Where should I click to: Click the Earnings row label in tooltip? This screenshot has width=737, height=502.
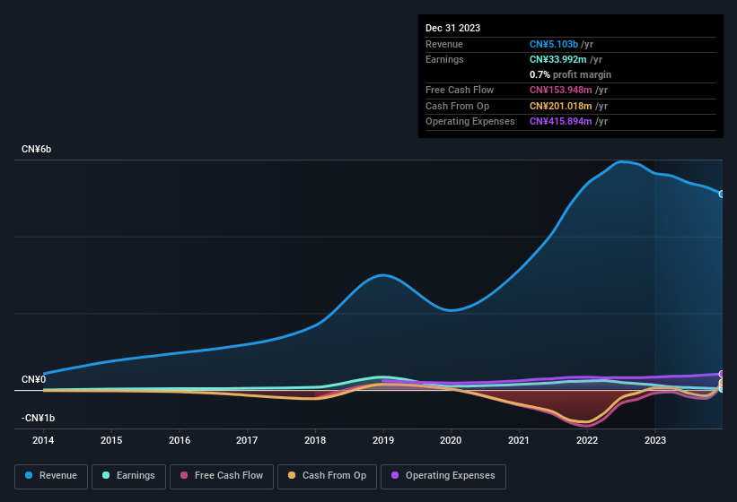point(444,59)
